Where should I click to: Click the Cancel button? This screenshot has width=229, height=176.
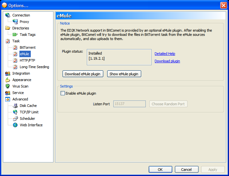coord(187,170)
